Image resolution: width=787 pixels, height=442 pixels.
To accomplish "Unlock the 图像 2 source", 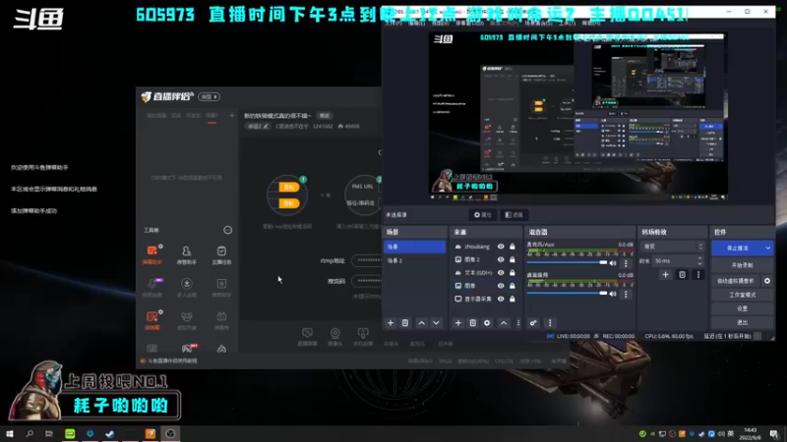I will coord(512,259).
